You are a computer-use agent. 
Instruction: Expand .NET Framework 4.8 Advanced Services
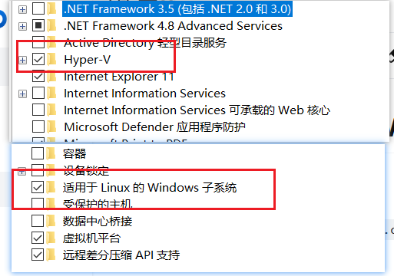pyautogui.click(x=22, y=26)
